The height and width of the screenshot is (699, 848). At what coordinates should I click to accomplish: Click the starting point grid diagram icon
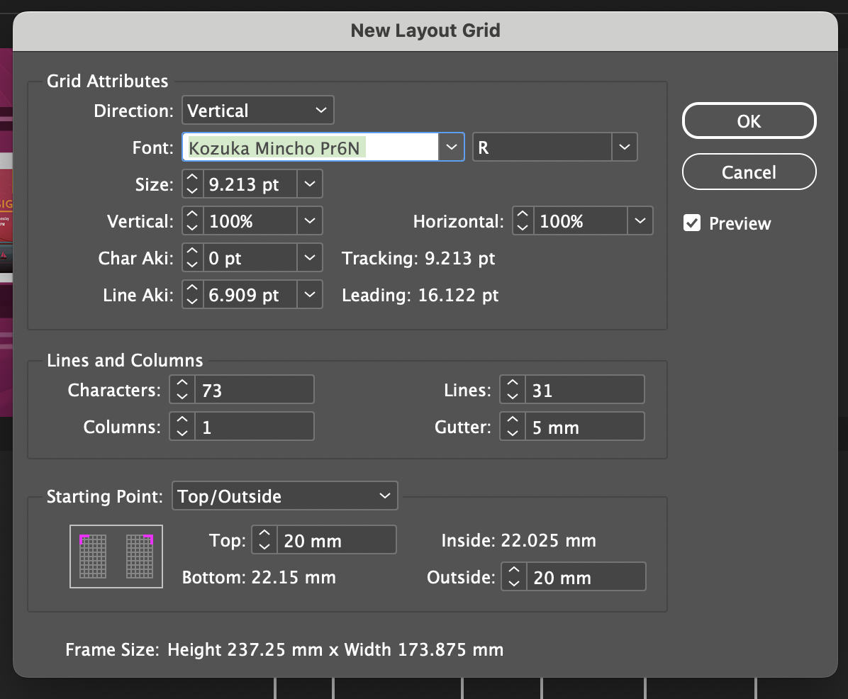click(116, 556)
